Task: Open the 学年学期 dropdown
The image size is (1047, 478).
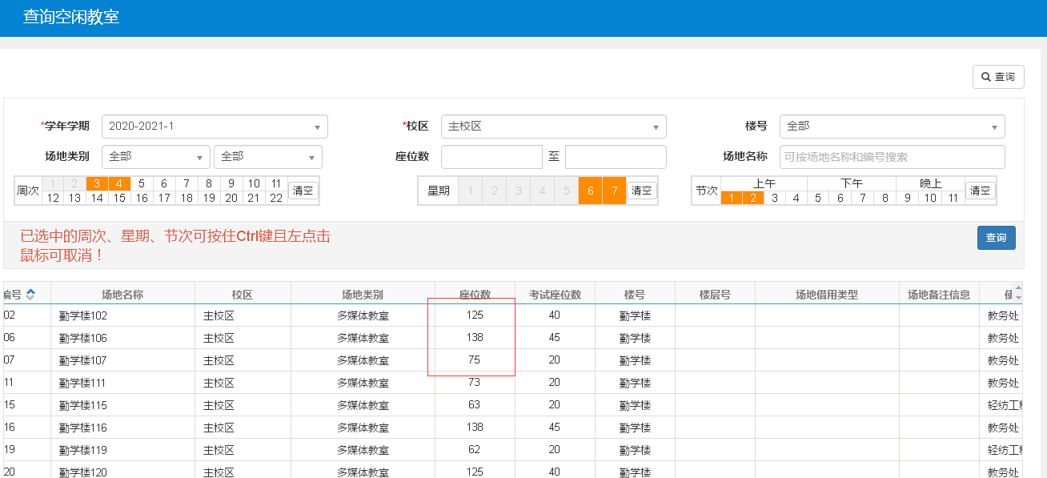Action: [215, 127]
